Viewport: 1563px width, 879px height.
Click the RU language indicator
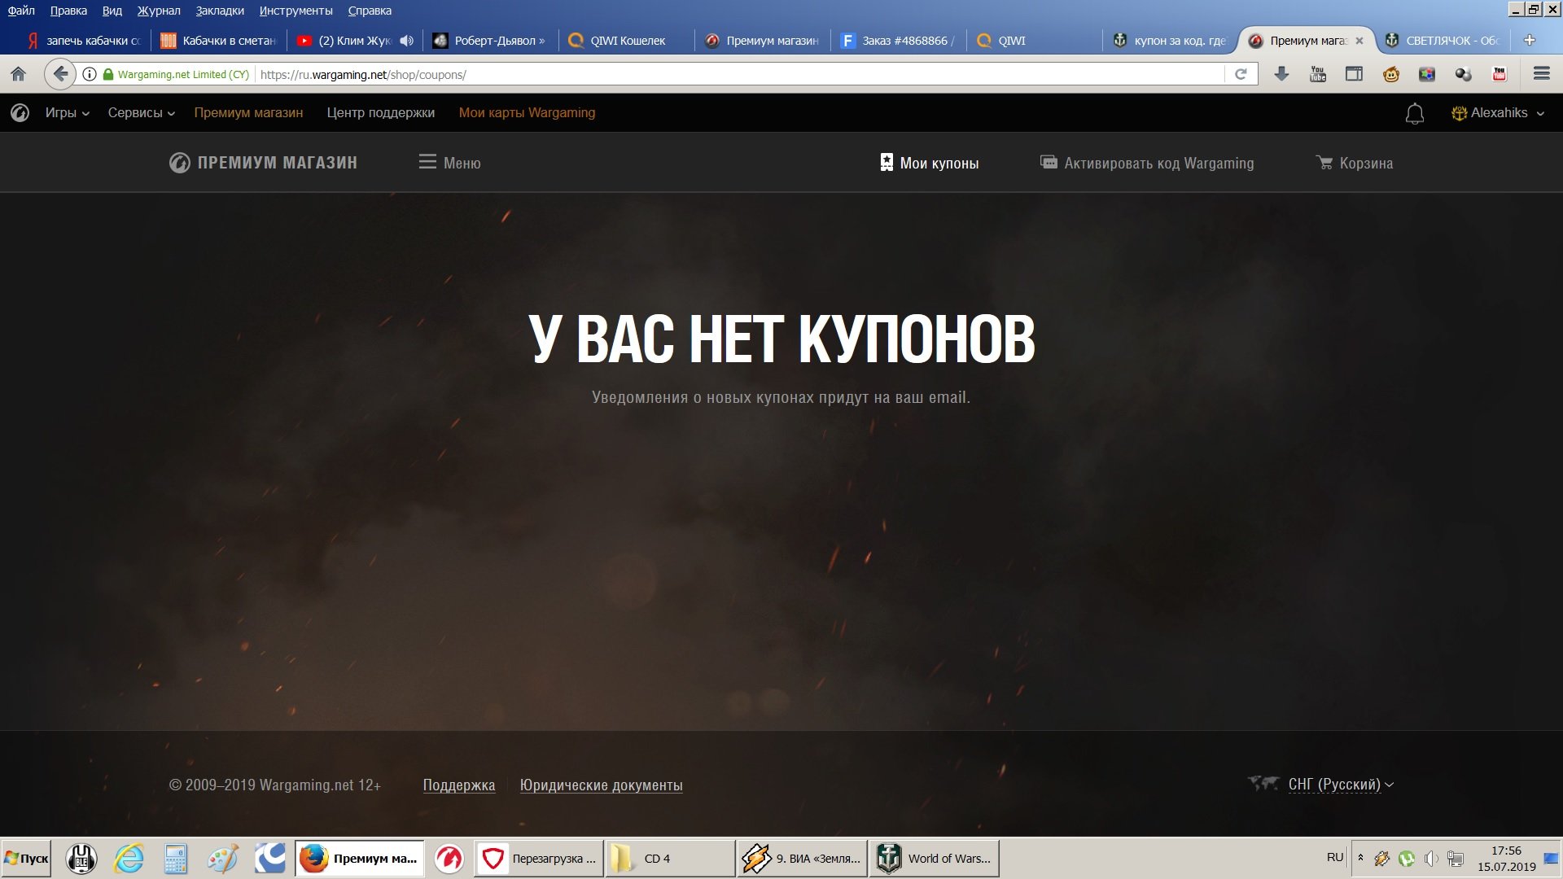click(x=1335, y=858)
